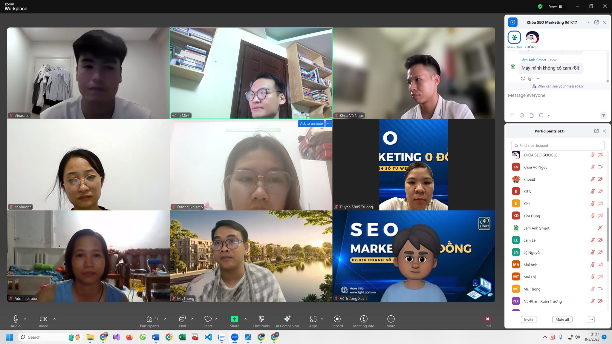Toggle Mr. Thong's mute icon in list
This screenshot has height=344, width=612.
click(593, 289)
